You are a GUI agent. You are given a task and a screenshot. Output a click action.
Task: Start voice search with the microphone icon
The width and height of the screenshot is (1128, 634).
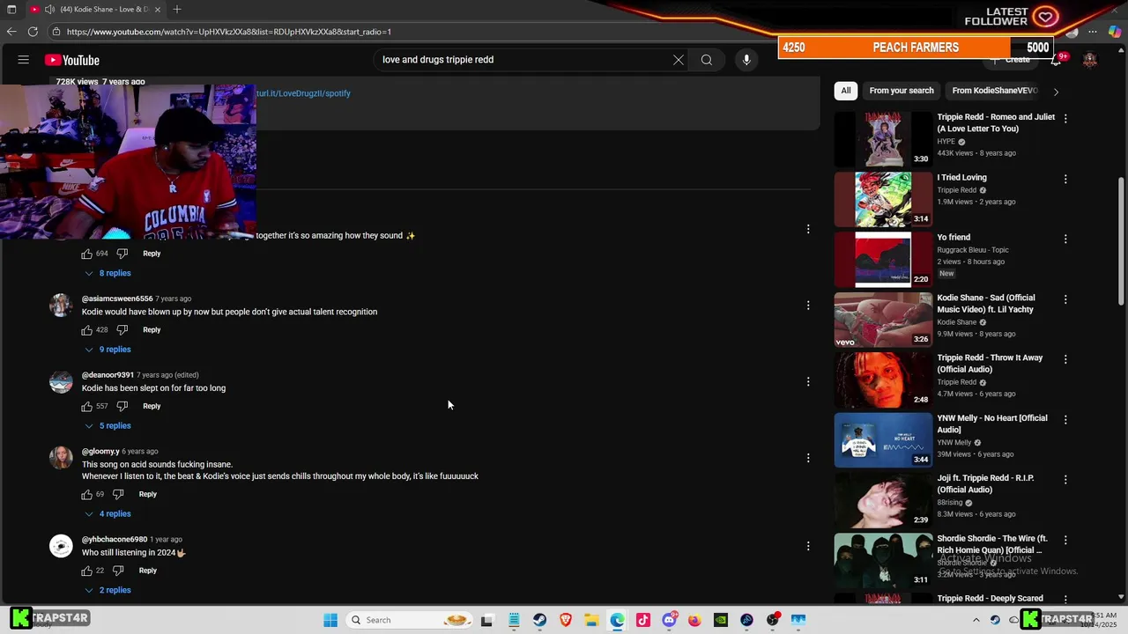(x=746, y=60)
